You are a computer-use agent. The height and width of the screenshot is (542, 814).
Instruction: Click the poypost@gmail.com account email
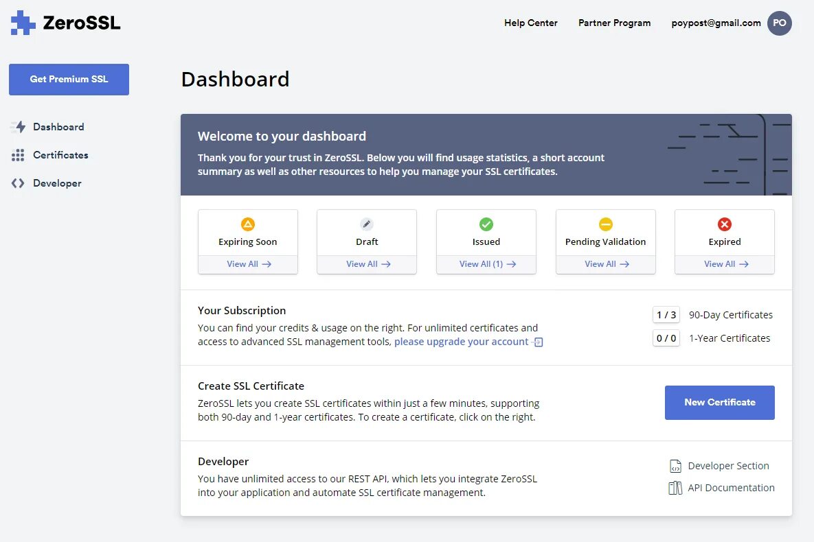(716, 23)
